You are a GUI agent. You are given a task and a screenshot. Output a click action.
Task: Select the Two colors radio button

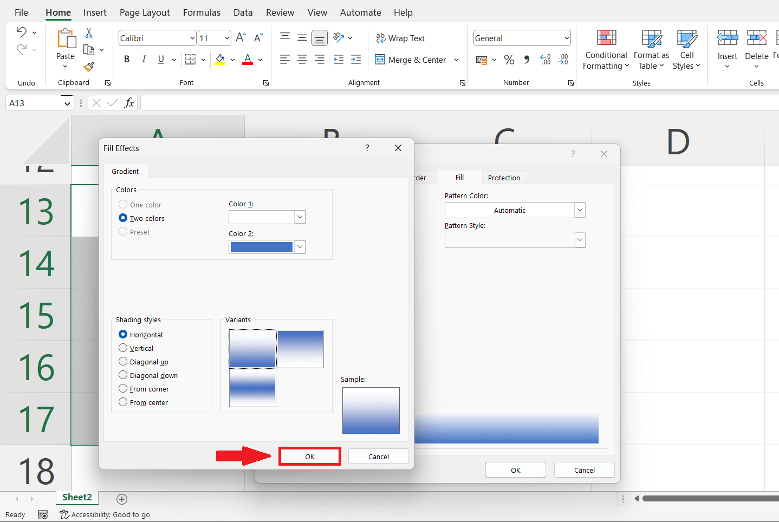click(123, 218)
